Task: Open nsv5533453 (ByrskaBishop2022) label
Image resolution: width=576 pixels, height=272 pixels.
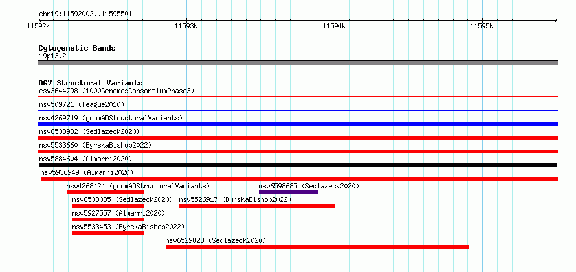Action: (x=129, y=227)
